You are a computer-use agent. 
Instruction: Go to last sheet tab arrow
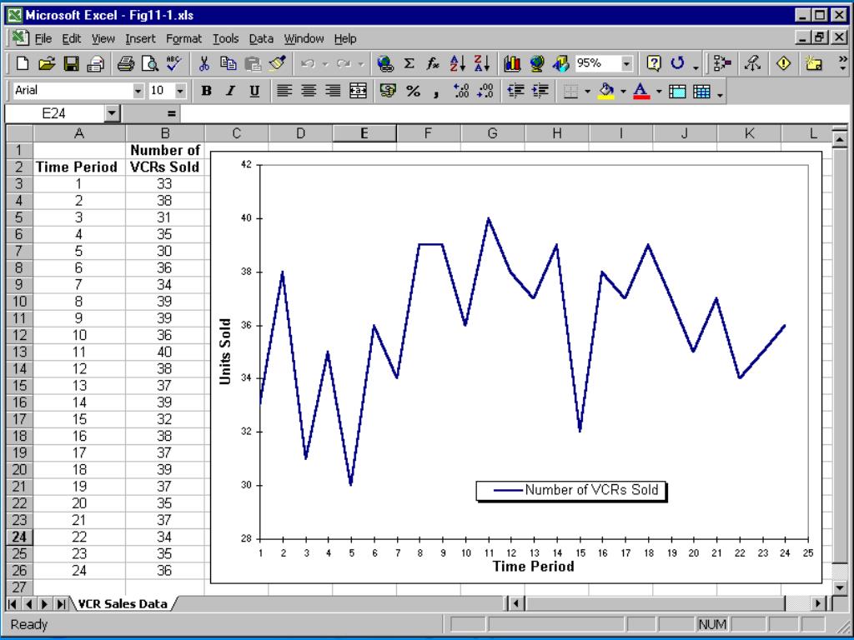click(61, 603)
